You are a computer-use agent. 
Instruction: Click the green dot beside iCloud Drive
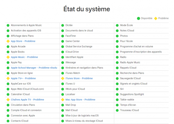click(x=63, y=52)
